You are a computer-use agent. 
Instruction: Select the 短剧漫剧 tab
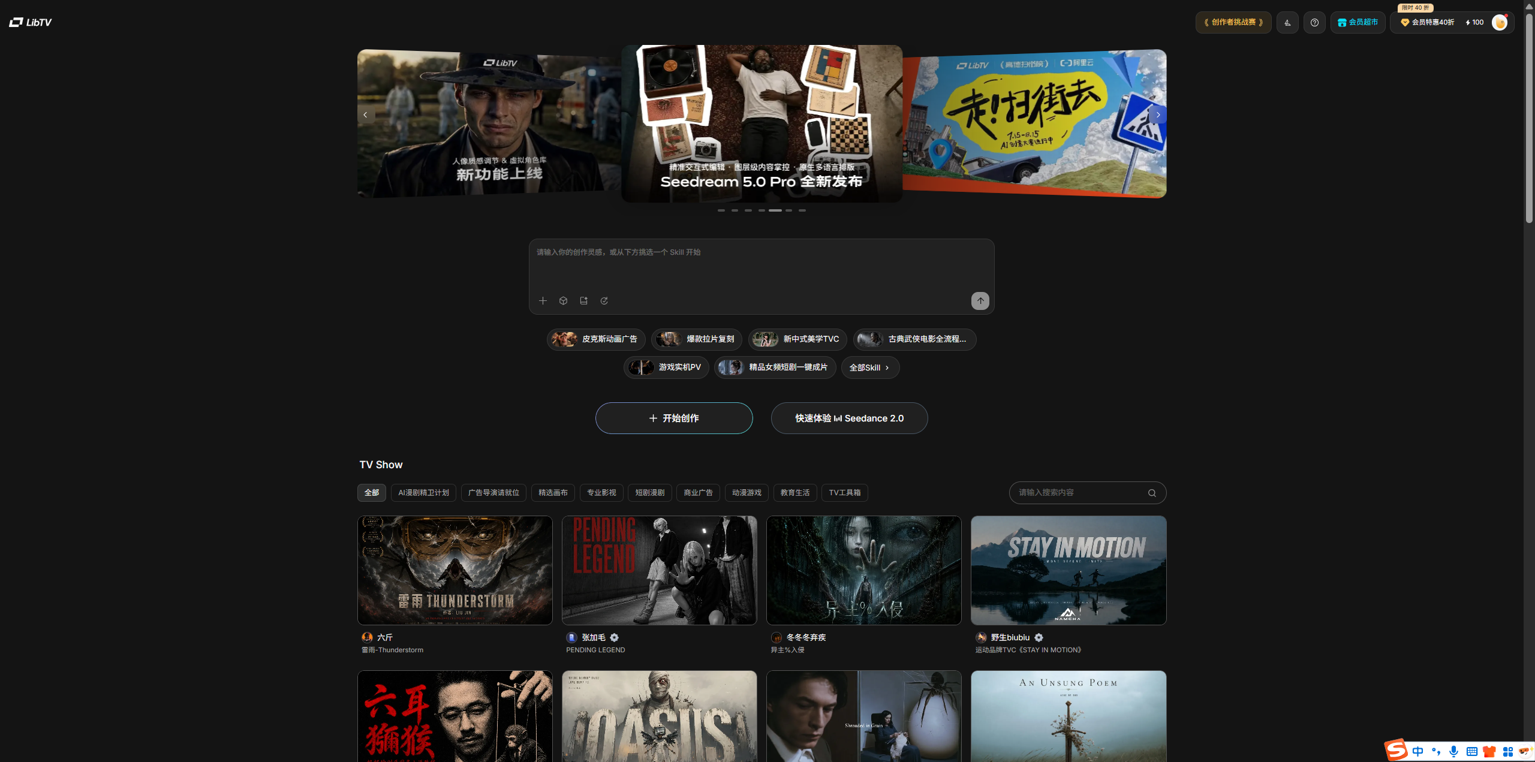650,493
